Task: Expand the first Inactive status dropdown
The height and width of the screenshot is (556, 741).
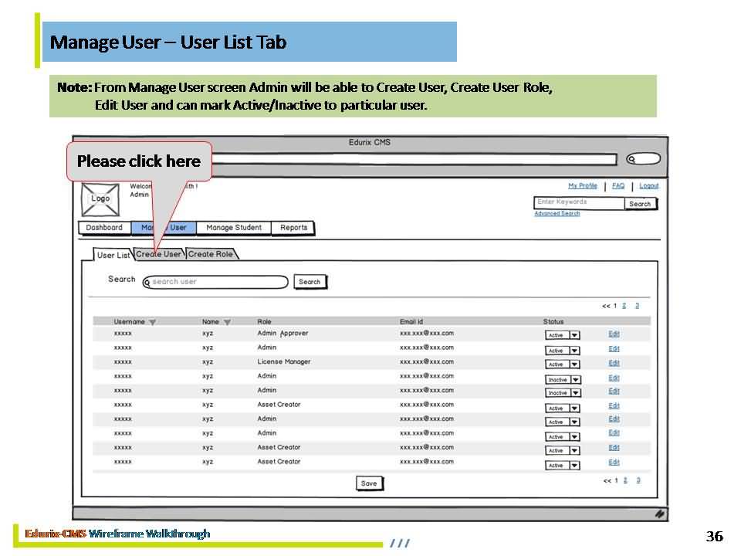Action: (x=575, y=379)
